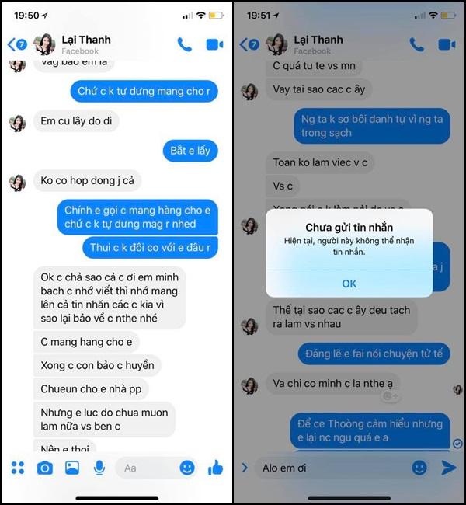Open photo gallery icon in left toolbar
Viewport: 466px width, 505px height.
(72, 468)
